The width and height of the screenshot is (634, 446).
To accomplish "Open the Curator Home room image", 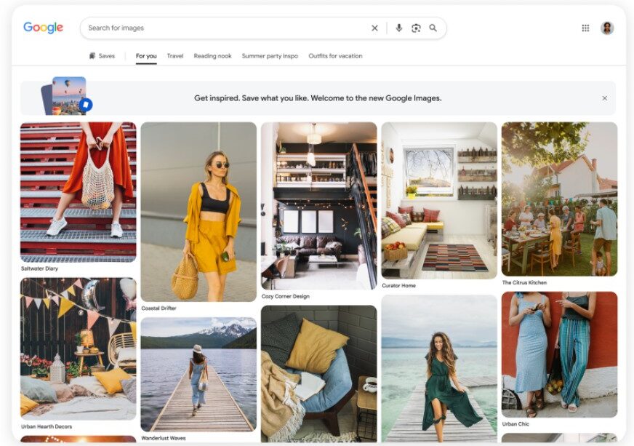I will click(439, 200).
